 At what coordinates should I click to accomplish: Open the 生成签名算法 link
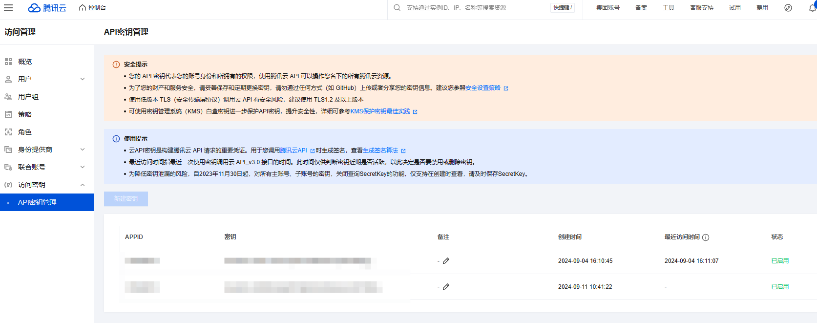[380, 151]
